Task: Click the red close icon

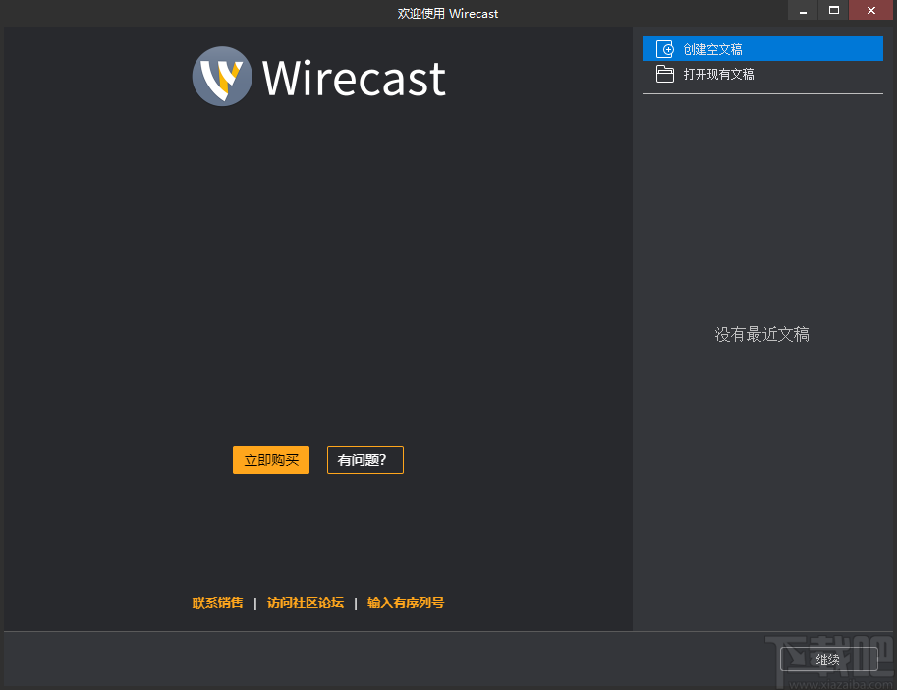Action: point(870,10)
